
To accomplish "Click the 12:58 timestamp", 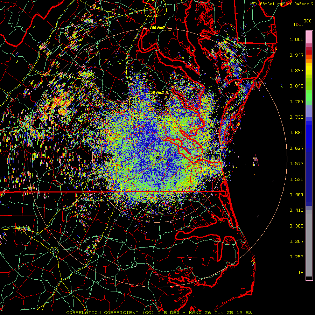I will point(244,313).
